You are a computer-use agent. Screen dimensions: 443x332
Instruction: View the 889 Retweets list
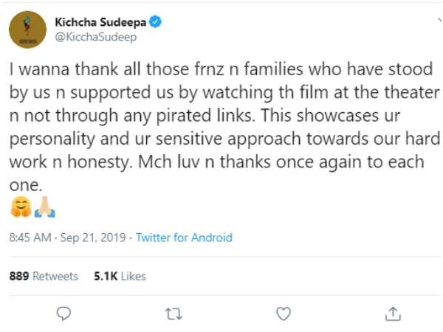pos(44,276)
